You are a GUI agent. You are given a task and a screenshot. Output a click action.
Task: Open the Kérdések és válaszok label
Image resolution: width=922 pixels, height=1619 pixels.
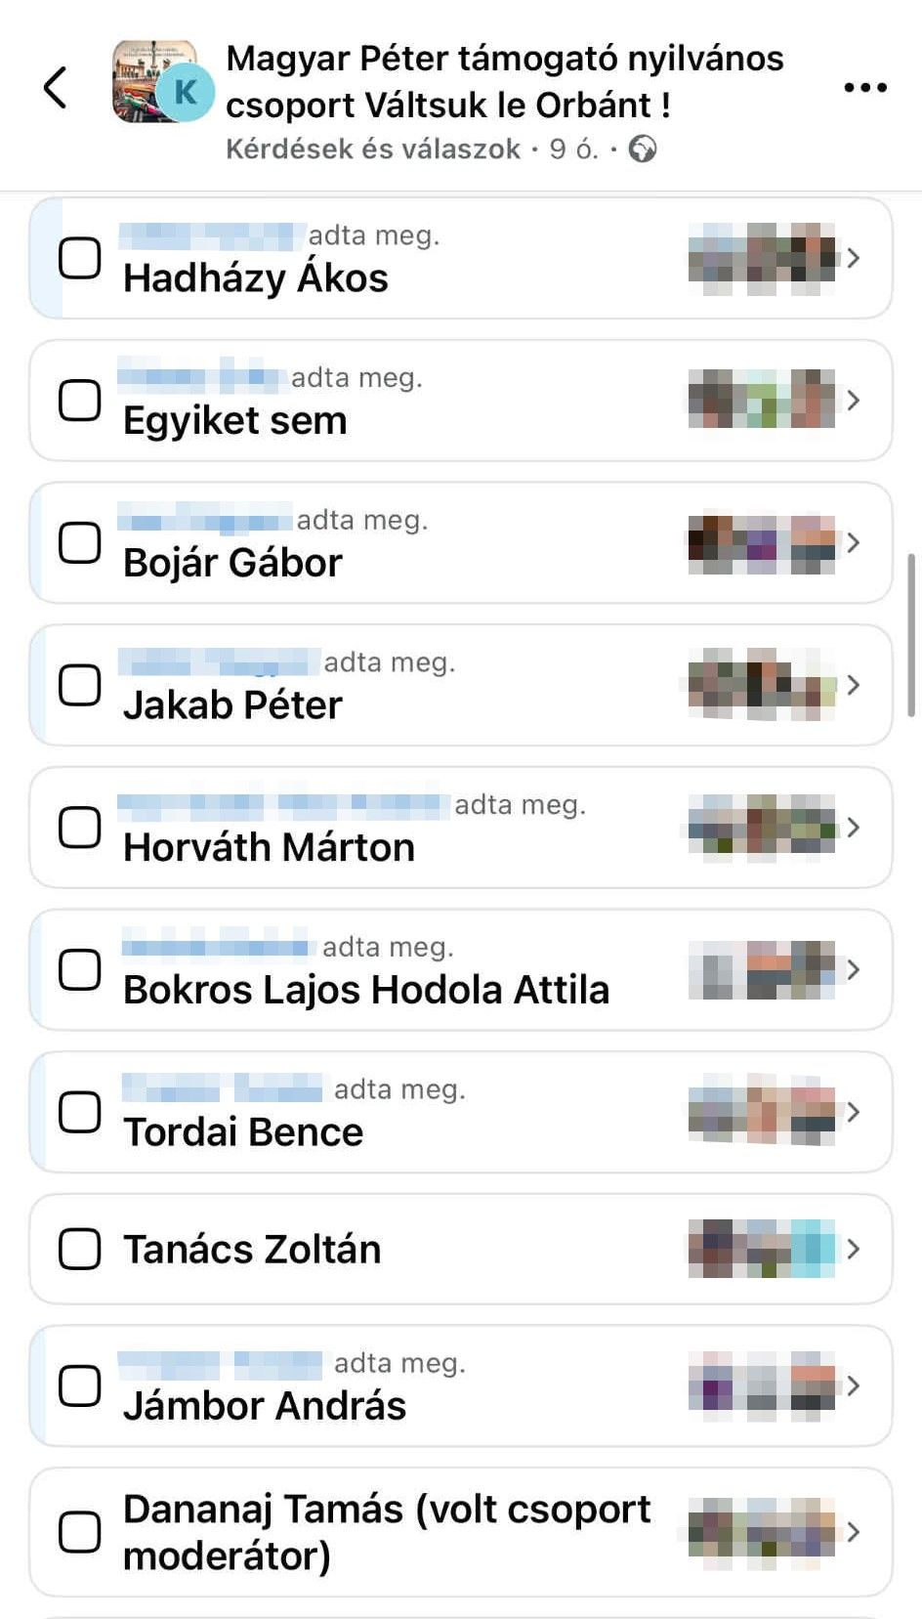pos(373,149)
